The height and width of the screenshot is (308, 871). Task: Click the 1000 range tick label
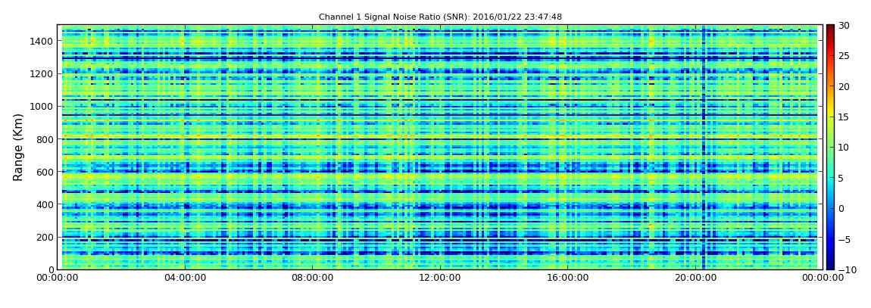42,107
